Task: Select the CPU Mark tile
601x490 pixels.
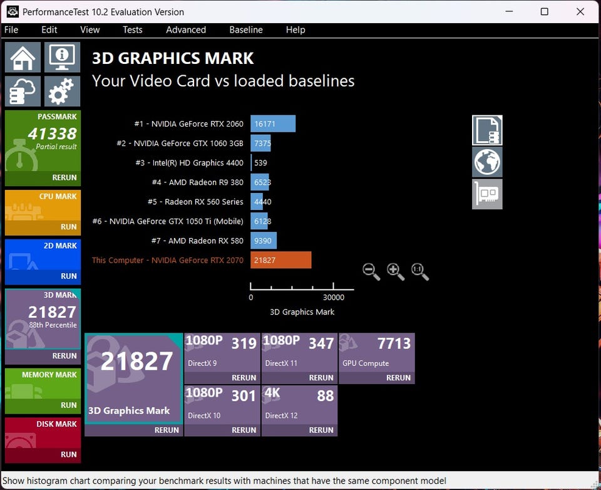Action: (x=43, y=206)
